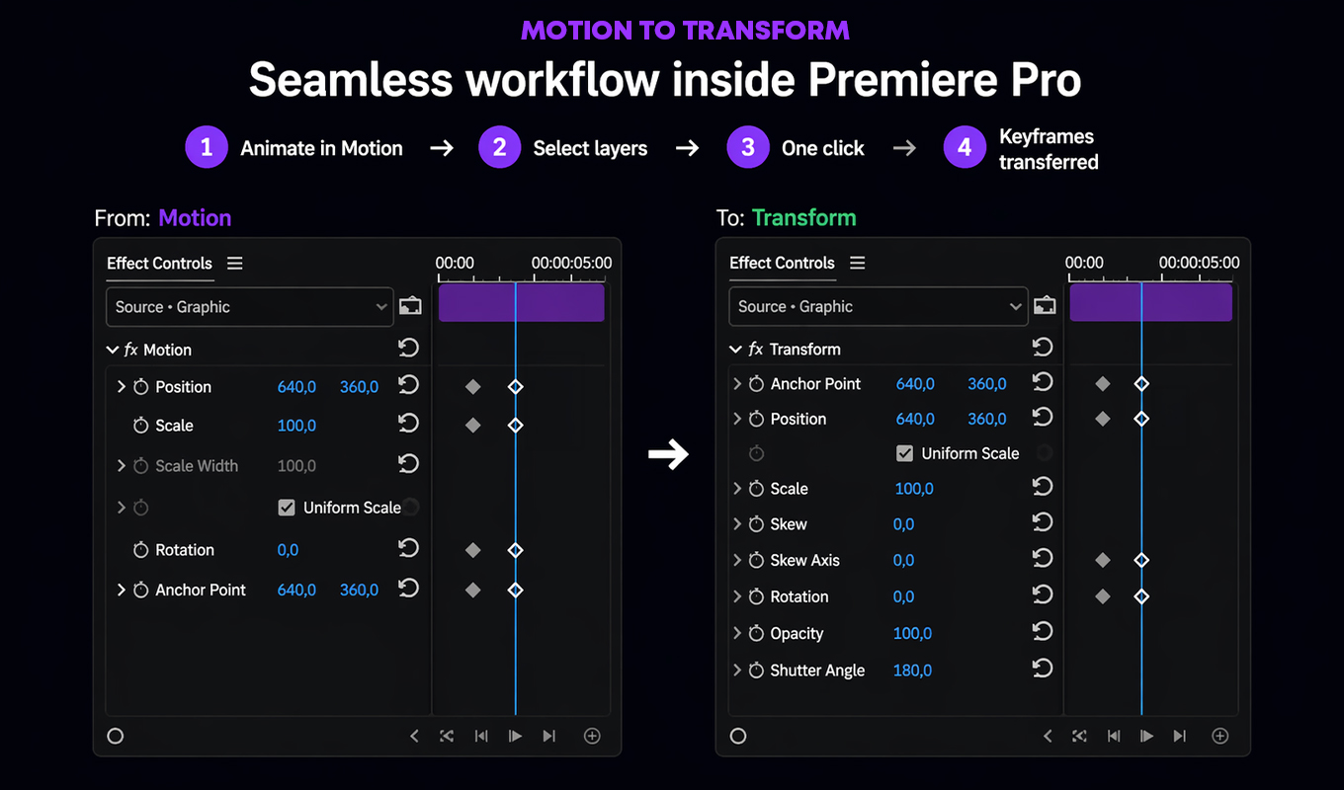Click add button at bottom of Transform panel
This screenshot has height=790, width=1344.
(1220, 736)
